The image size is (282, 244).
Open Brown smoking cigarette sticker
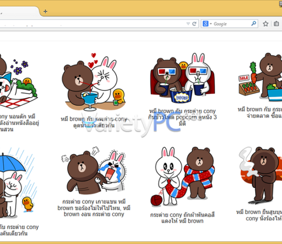(x=260, y=176)
